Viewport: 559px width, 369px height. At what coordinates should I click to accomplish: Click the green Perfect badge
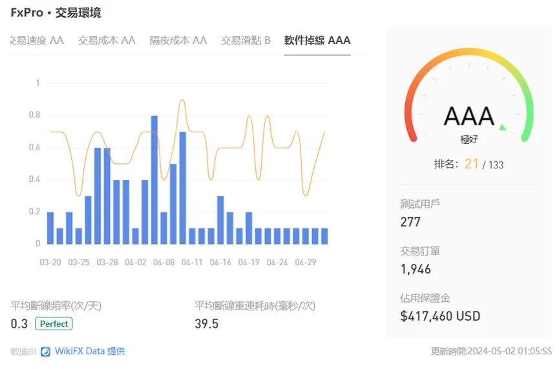(54, 324)
